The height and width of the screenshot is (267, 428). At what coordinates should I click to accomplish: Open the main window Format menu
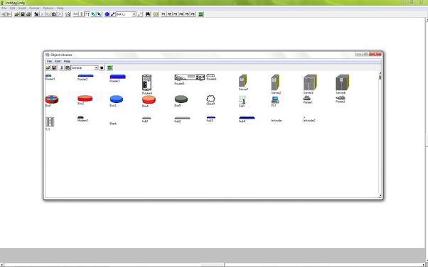click(x=34, y=9)
